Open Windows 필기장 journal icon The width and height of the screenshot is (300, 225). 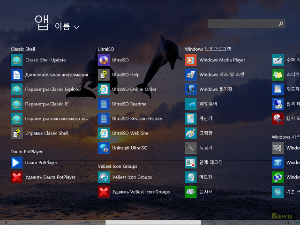pos(191,90)
